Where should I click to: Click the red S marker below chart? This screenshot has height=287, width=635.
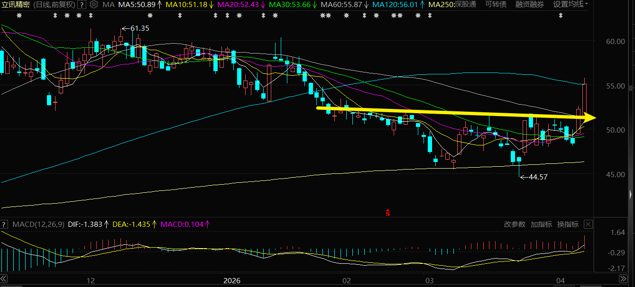[388, 213]
